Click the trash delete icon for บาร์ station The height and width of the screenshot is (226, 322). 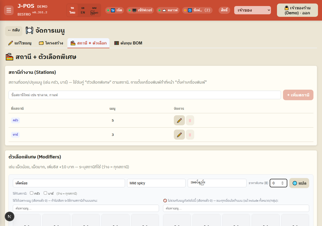pyautogui.click(x=190, y=135)
